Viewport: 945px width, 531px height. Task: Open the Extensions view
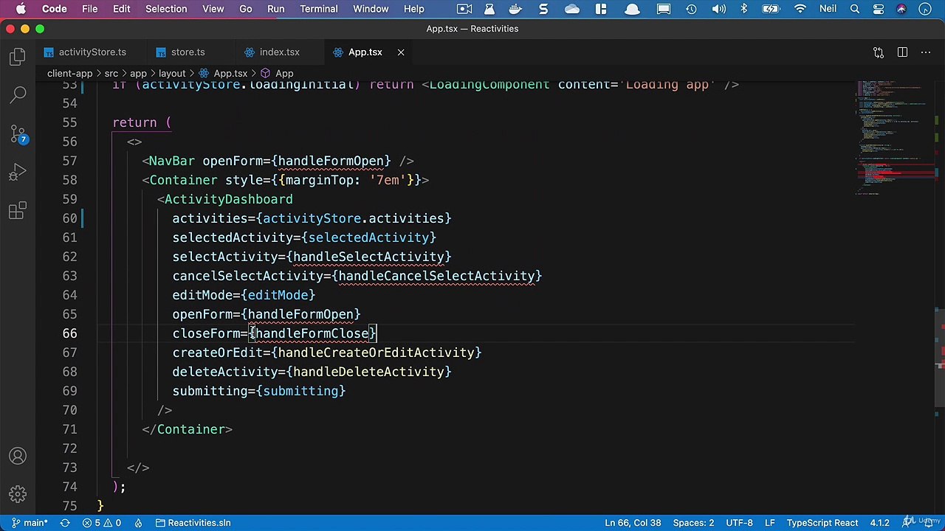(18, 212)
